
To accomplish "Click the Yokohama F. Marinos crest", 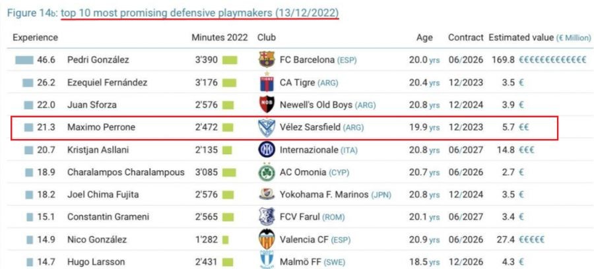I will pyautogui.click(x=266, y=194).
